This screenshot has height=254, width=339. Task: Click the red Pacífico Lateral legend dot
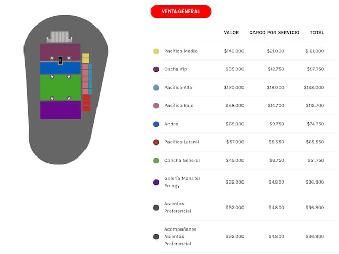coord(156,142)
